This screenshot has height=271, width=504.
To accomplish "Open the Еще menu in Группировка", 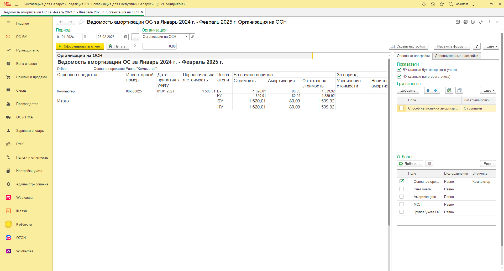I will point(488,90).
